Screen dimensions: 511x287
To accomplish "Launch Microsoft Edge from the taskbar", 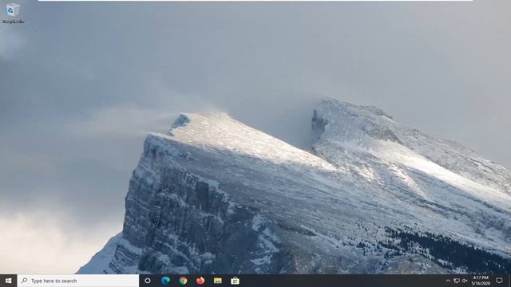I will click(165, 281).
